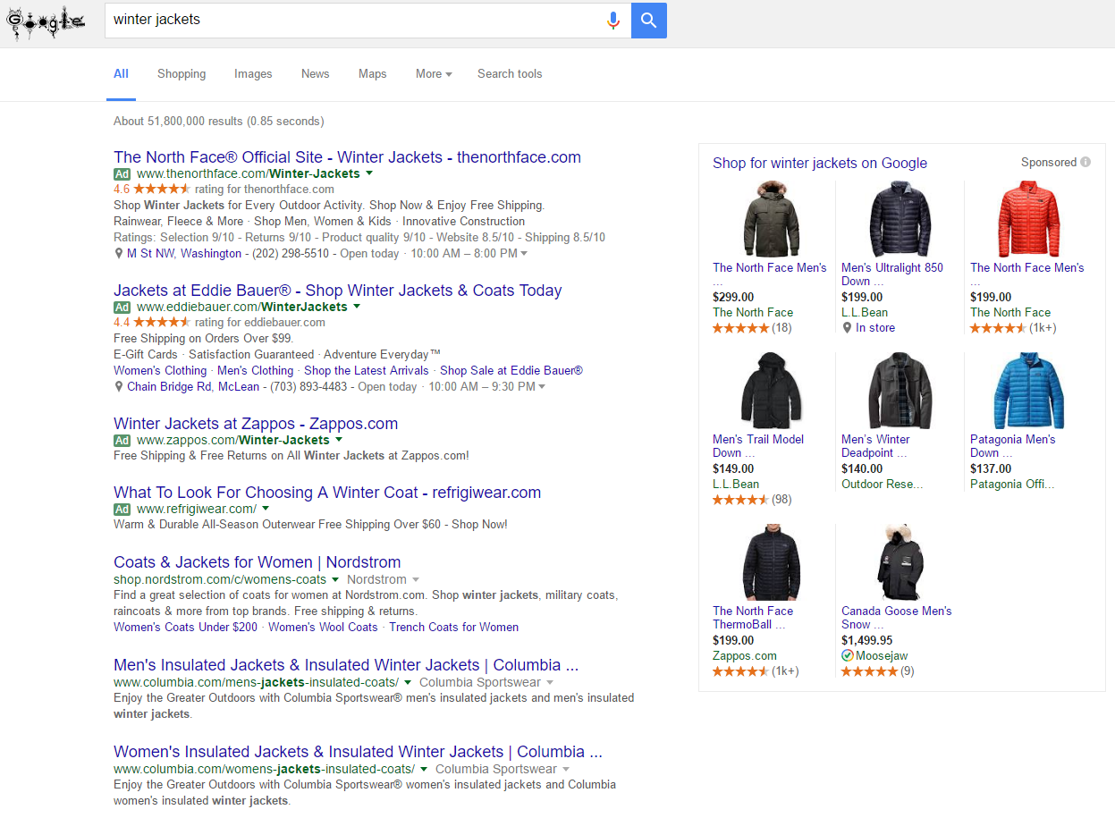Viewport: 1115px width, 818px height.
Task: Click the blue magnifier search button
Action: click(x=648, y=21)
